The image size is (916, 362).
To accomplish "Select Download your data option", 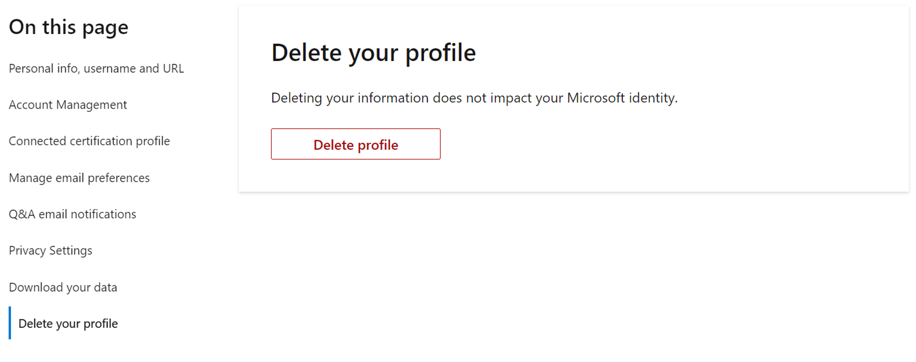I will pos(62,287).
